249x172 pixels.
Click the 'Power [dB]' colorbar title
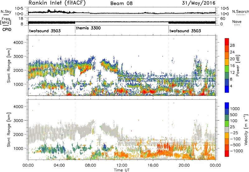237,66
